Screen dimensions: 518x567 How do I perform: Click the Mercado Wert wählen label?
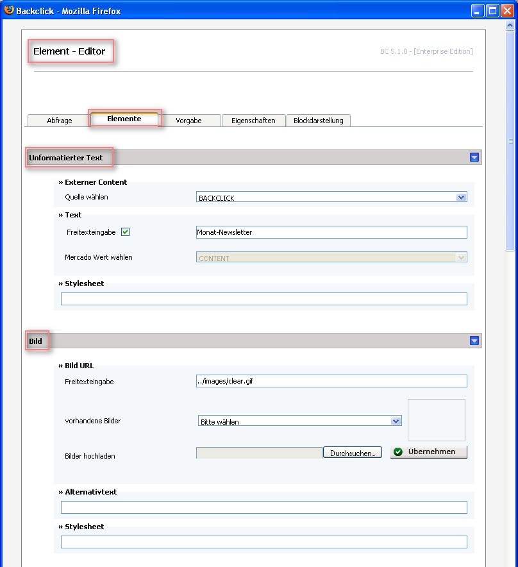click(98, 257)
